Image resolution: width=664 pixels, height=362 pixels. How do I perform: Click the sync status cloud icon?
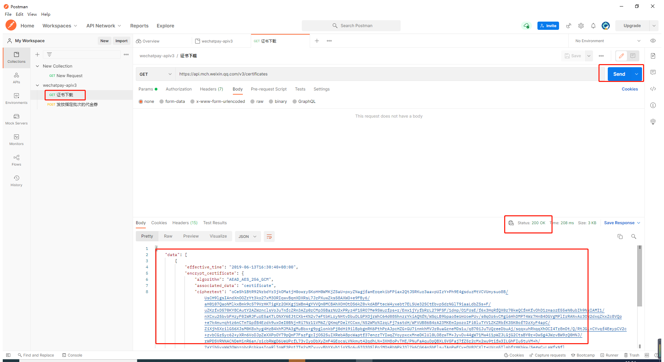(526, 26)
